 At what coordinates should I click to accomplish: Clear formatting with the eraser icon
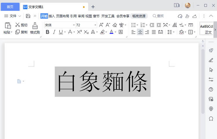115,25
